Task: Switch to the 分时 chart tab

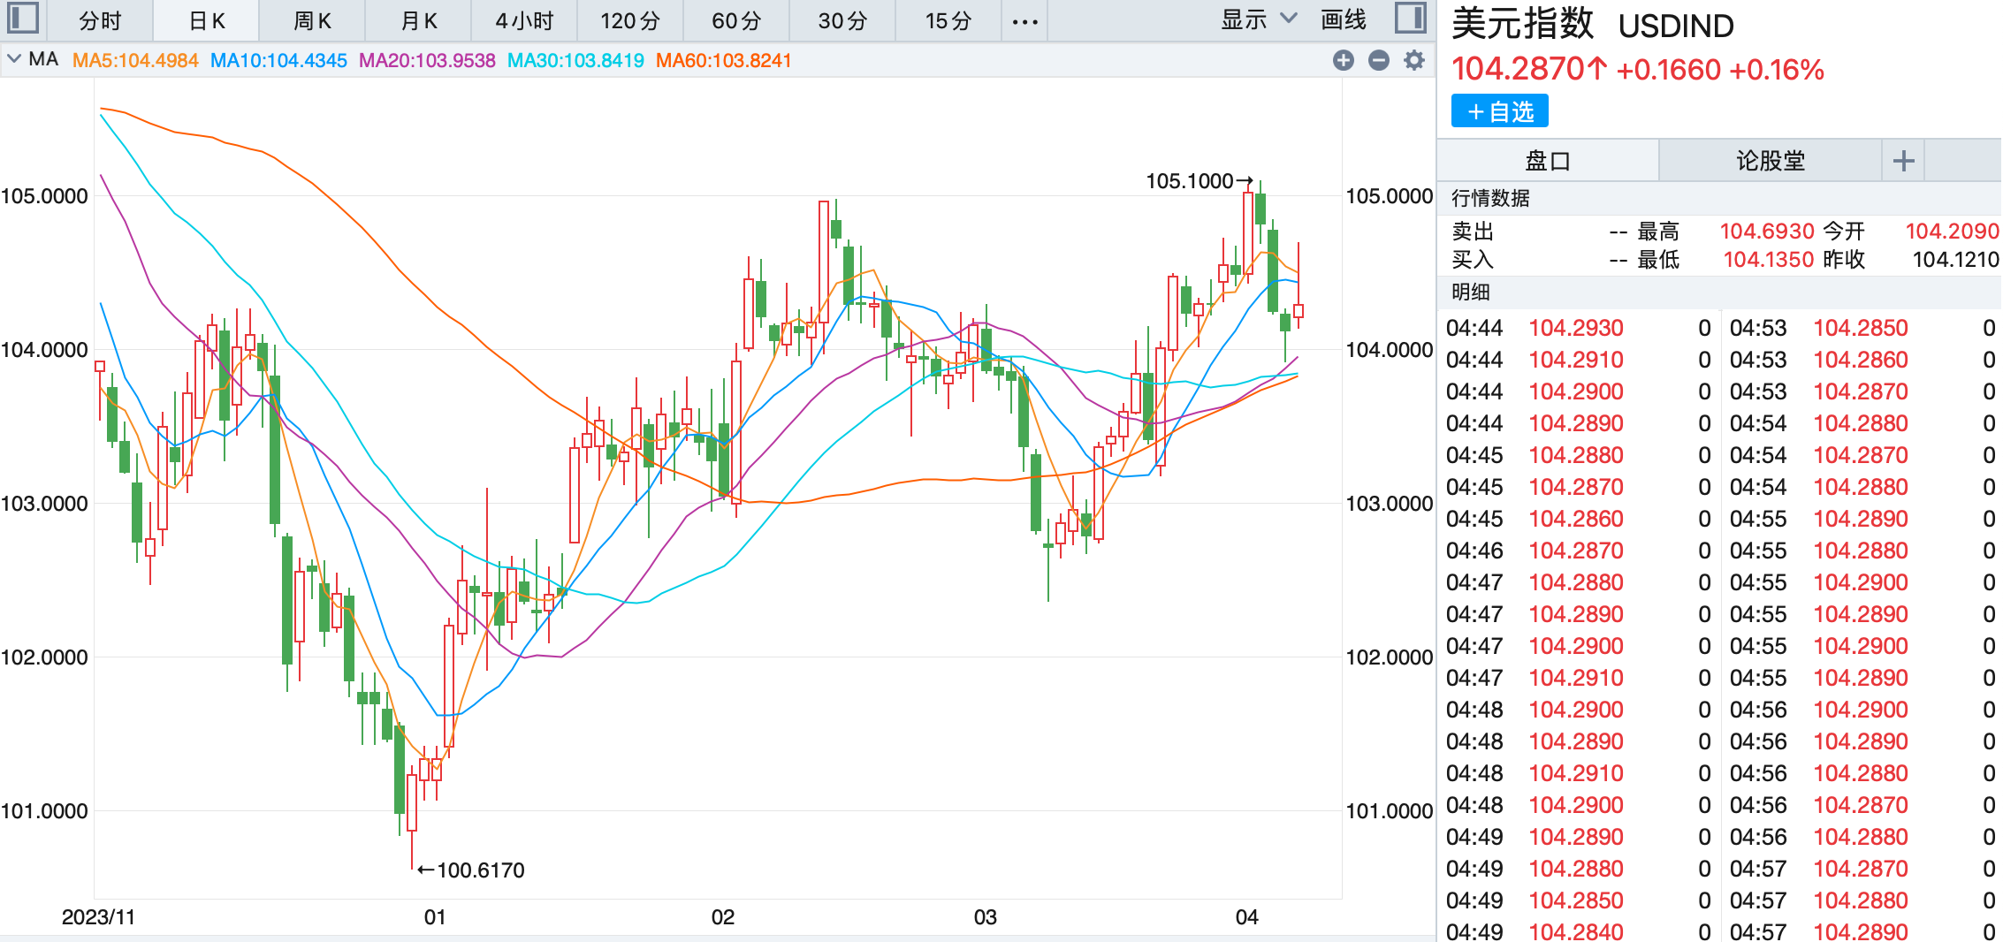Action: tap(100, 21)
